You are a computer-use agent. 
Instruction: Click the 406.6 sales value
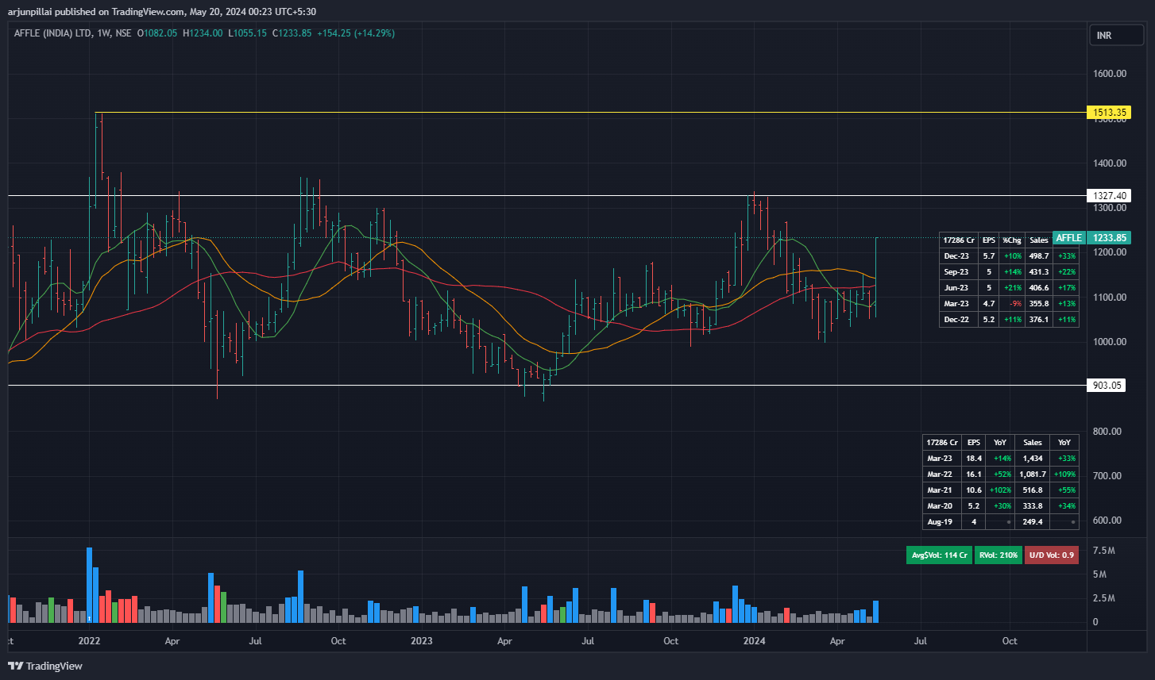coord(1039,287)
